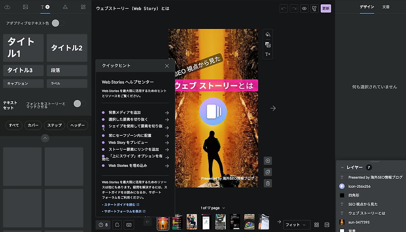Open the page templates grid icon
The width and height of the screenshot is (406, 232).
click(83, 7)
